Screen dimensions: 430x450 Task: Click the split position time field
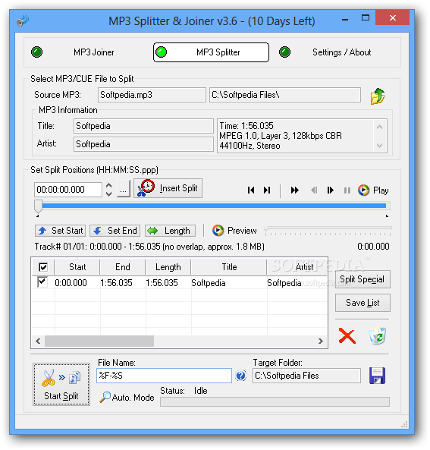pyautogui.click(x=68, y=190)
